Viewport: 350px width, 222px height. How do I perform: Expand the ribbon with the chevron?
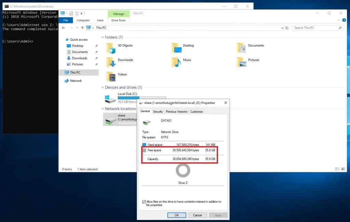pos(338,20)
